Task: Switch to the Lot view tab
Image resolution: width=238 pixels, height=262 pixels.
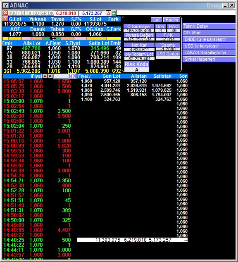Action: (x=156, y=20)
